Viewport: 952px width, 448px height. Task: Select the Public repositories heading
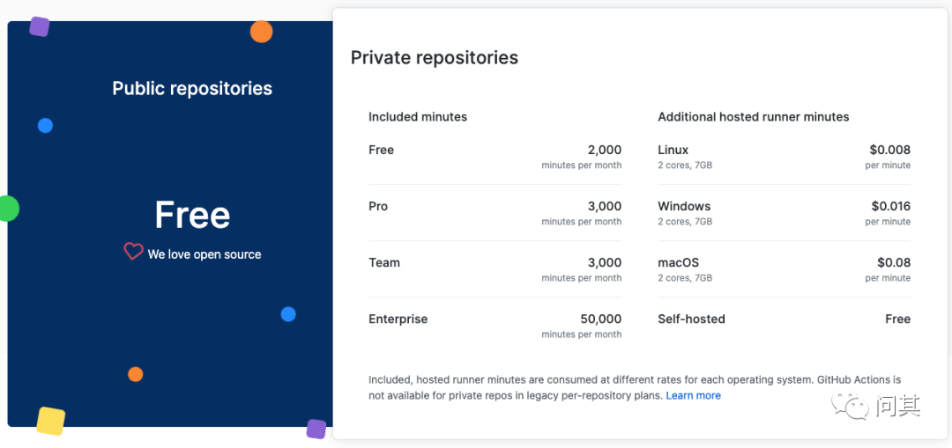[x=192, y=89]
